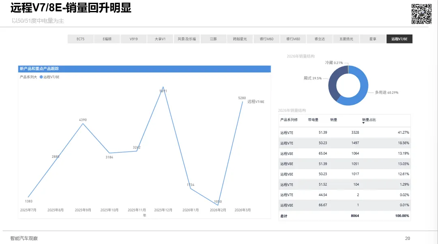
Task: Click 智能汽车观察 text in the footer
Action: [x=24, y=238]
